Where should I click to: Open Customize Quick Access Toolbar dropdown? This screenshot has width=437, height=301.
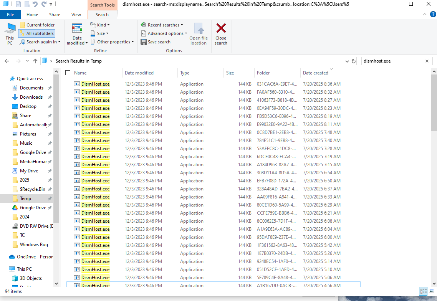pyautogui.click(x=51, y=4)
